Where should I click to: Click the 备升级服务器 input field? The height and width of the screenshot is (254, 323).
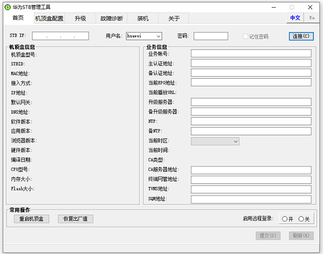click(x=251, y=111)
